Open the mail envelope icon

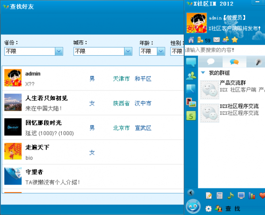tap(216, 40)
